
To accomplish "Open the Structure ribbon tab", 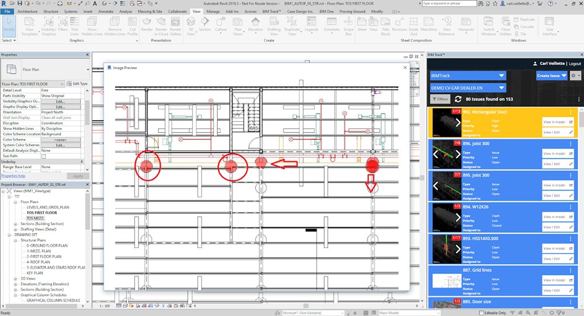I will click(x=51, y=12).
